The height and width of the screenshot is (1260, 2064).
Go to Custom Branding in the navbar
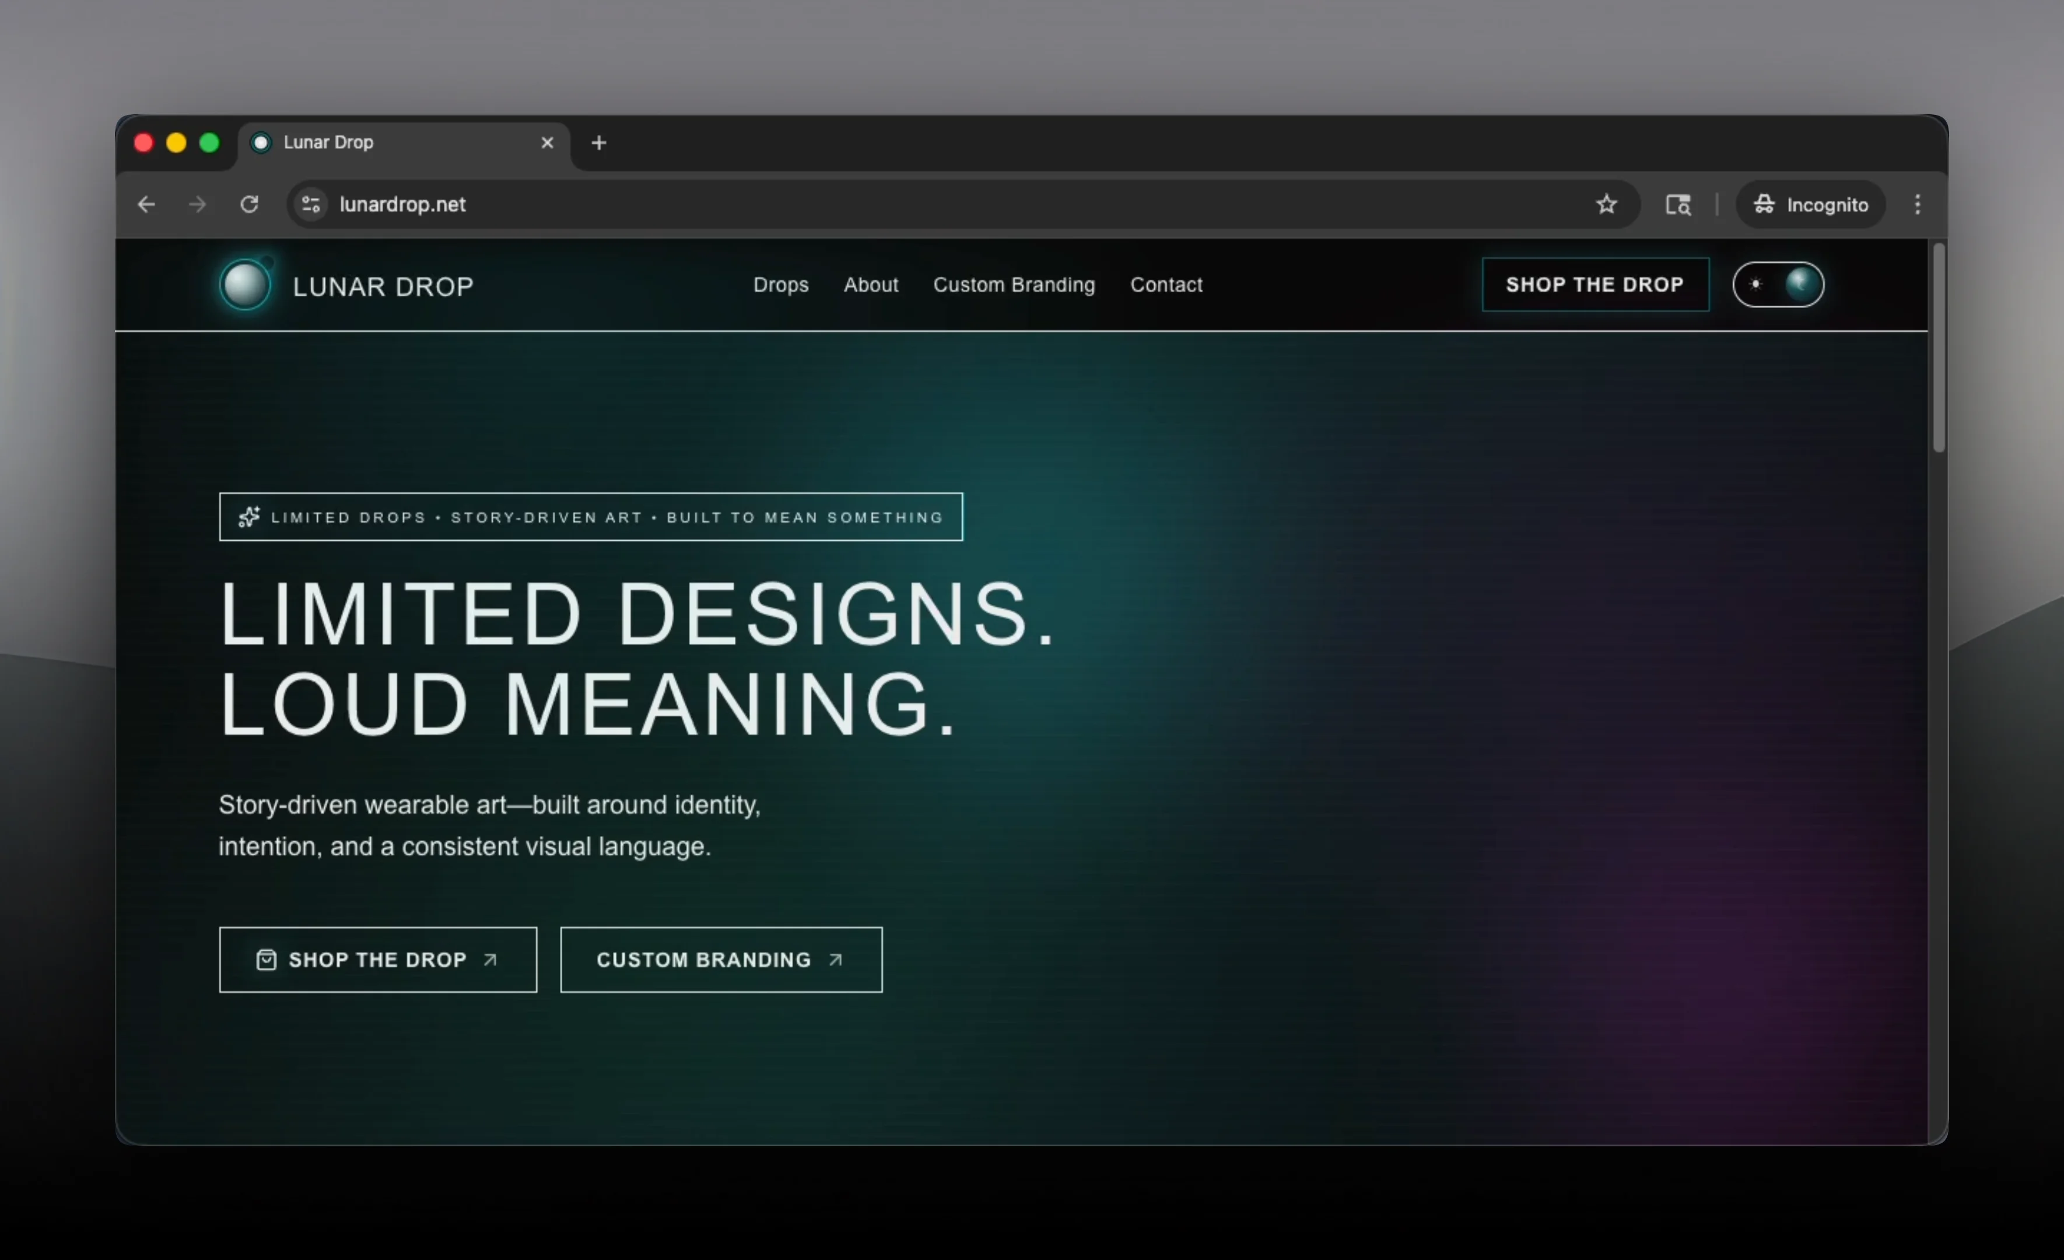tap(1014, 285)
